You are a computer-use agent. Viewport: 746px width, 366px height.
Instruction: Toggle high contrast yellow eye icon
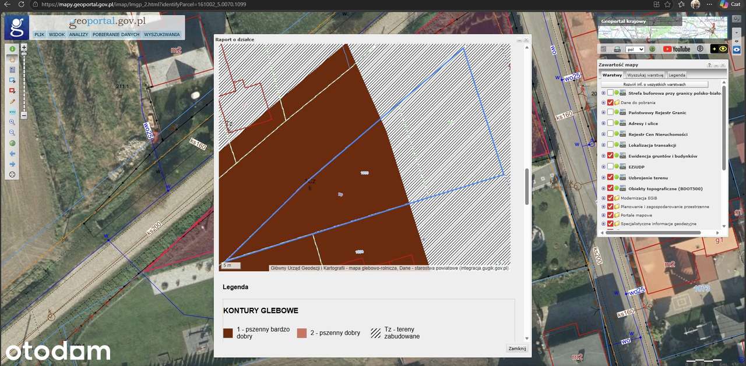coord(719,49)
